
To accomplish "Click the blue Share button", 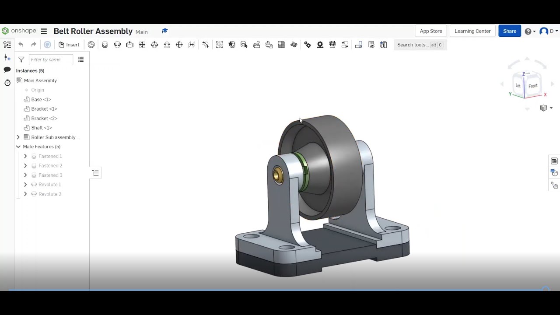I will [510, 31].
